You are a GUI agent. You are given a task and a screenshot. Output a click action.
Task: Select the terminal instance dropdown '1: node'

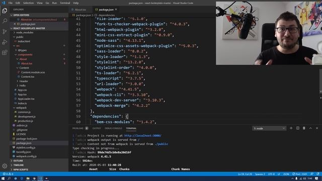point(269,129)
